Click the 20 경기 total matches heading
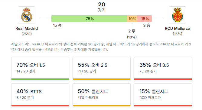Screen dimensions: 202x110 tap(102, 7)
